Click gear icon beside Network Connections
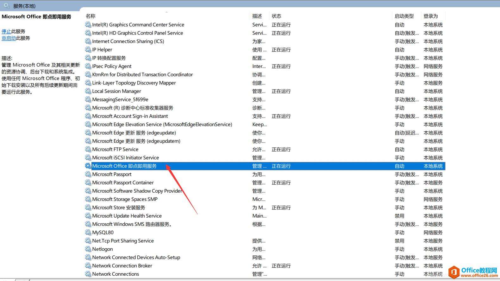 (x=88, y=274)
